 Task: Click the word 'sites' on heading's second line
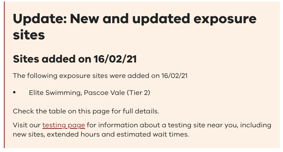click(x=29, y=35)
